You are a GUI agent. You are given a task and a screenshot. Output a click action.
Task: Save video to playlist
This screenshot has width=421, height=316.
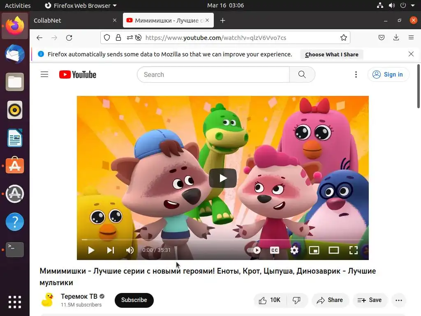pyautogui.click(x=370, y=300)
